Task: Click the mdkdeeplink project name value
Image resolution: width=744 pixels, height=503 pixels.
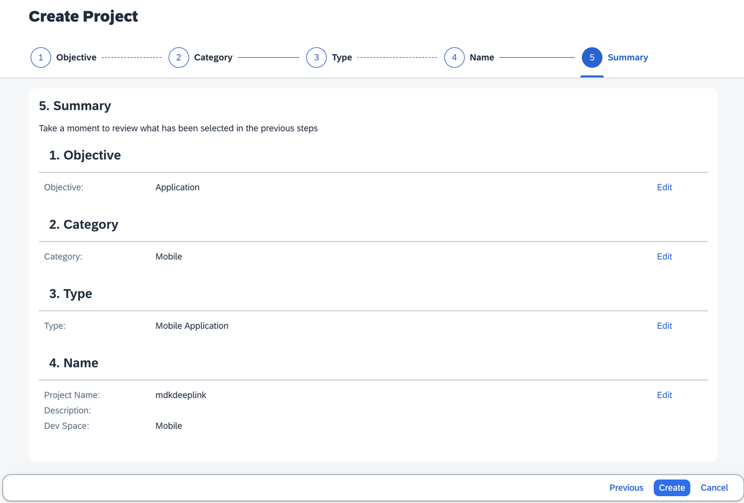Action: pos(181,395)
